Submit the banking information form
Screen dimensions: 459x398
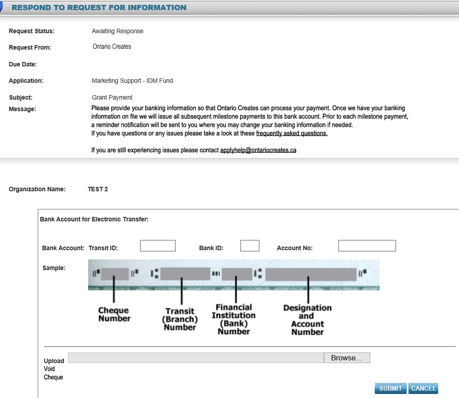390,388
